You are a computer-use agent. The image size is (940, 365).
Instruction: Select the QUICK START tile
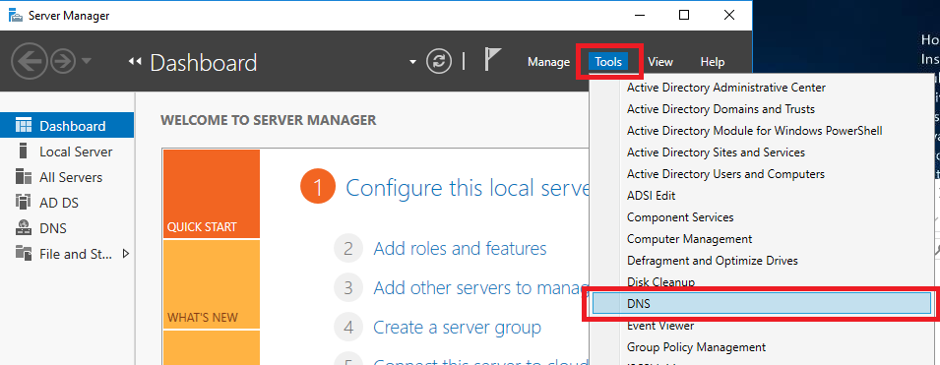[211, 194]
